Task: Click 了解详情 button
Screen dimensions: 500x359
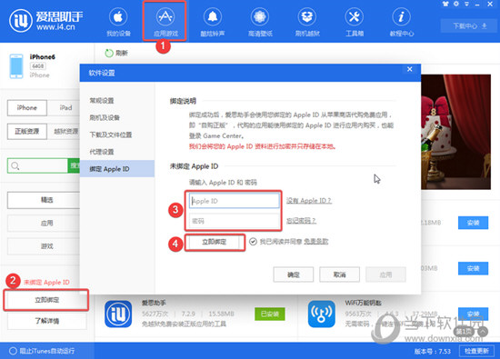Action: (x=46, y=321)
